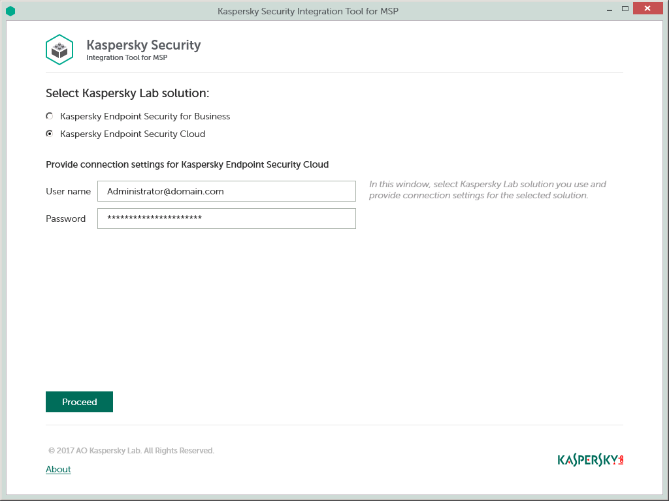Click the Kaspersky Lab logo at bottom right
669x501 pixels.
click(589, 459)
